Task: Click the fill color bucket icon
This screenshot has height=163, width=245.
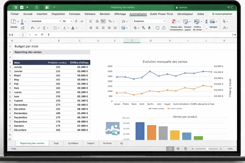Action: pos(65,28)
